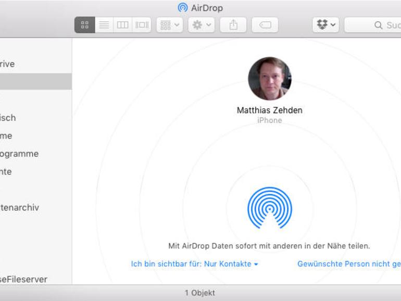
Task: Open 'Gewünschte Person nicht ge...' link
Action: (349, 264)
